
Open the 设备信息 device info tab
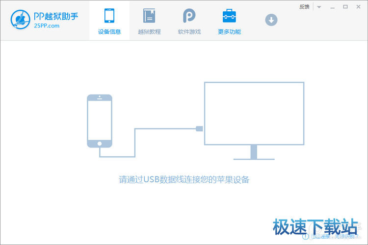coord(109,32)
